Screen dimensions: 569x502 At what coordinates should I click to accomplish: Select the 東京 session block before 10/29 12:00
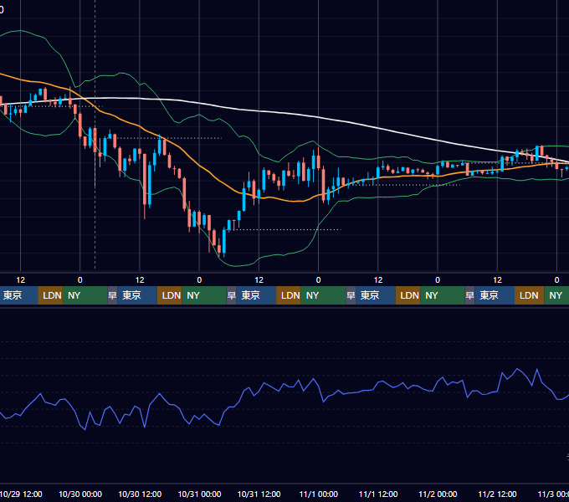click(x=19, y=295)
